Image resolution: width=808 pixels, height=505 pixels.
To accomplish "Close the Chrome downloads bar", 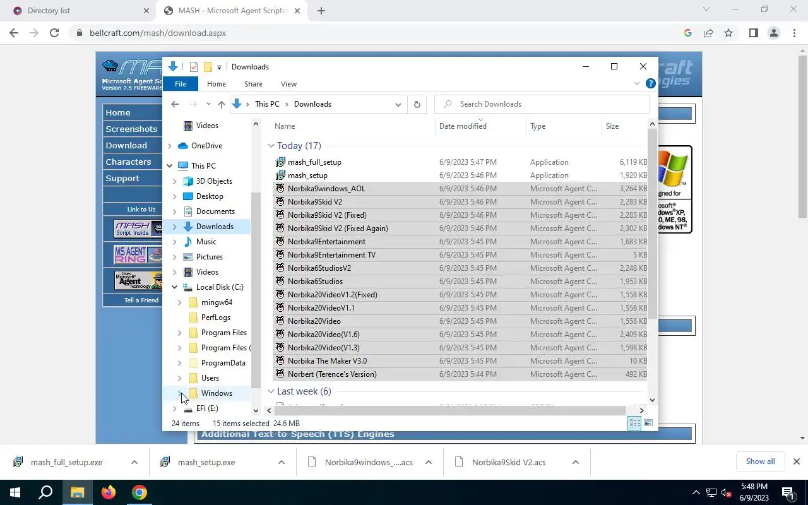I will click(x=796, y=461).
